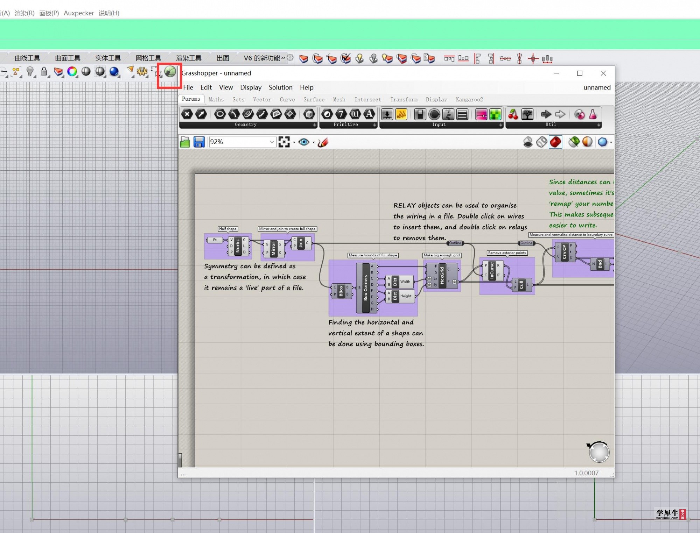The height and width of the screenshot is (533, 700).
Task: Click the solid arrow Data Input icon
Action: (546, 114)
